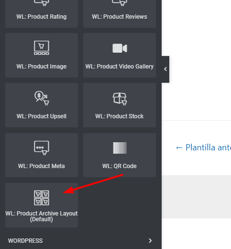Click the QR Code barcode icon
This screenshot has height=249, width=231.
[x=120, y=148]
